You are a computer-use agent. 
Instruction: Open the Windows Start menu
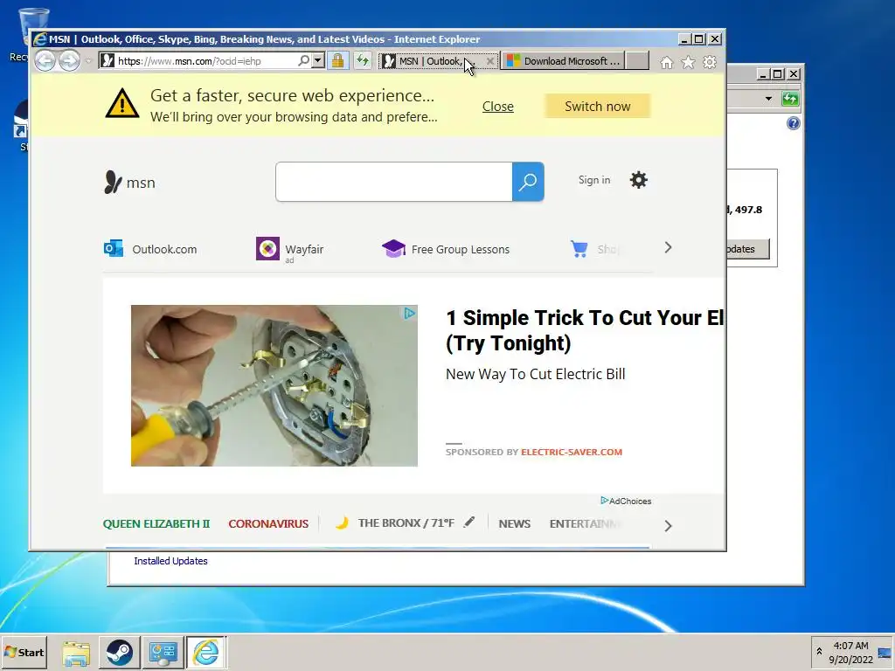[24, 652]
